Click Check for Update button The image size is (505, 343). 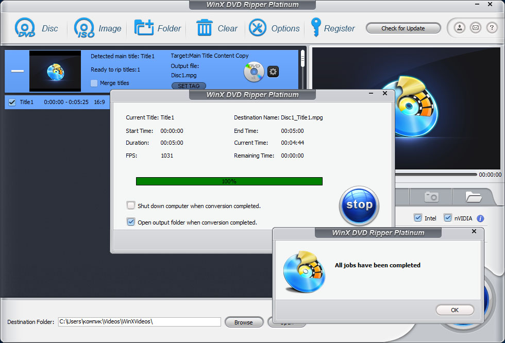403,28
